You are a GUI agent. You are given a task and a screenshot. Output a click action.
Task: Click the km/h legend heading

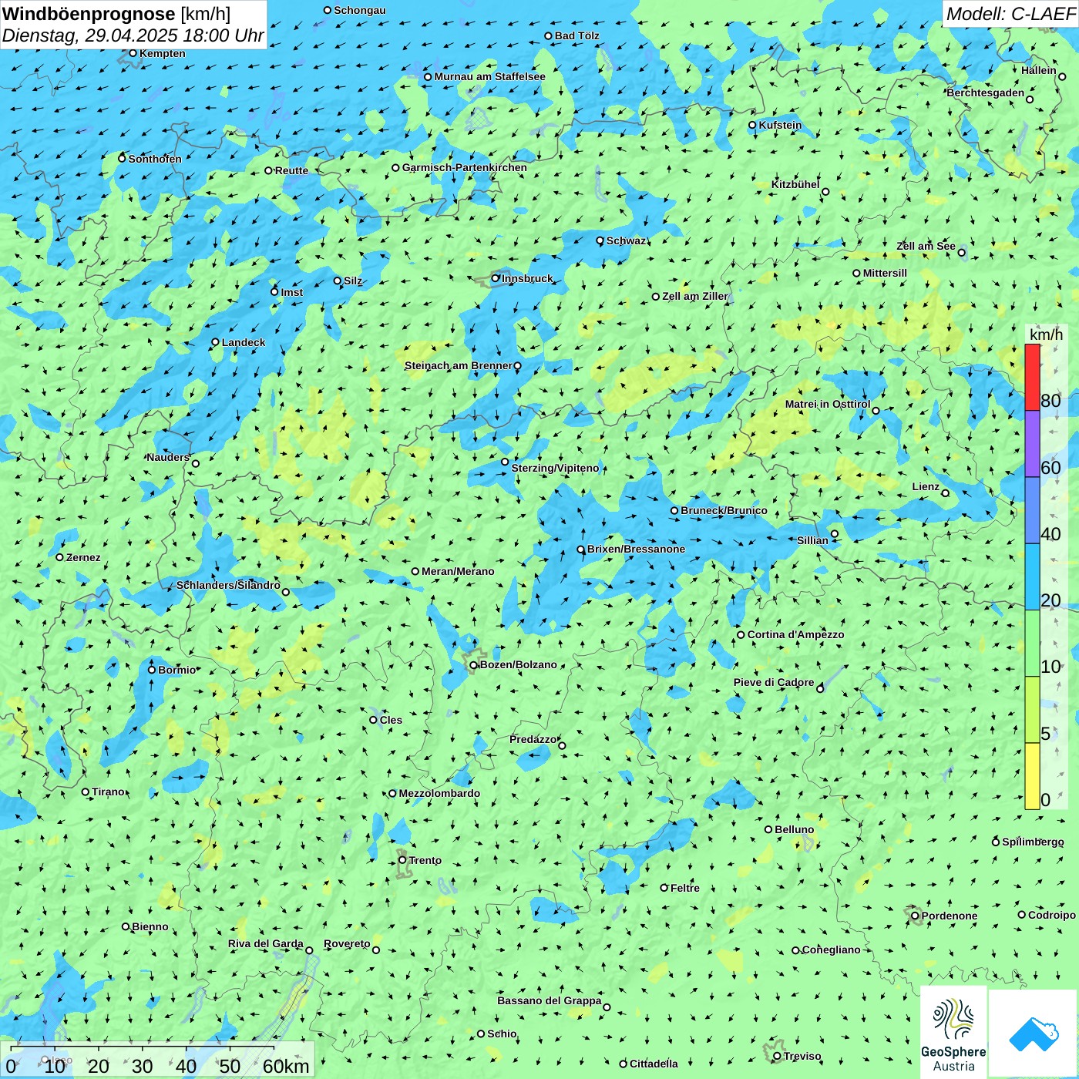[x=1046, y=334]
